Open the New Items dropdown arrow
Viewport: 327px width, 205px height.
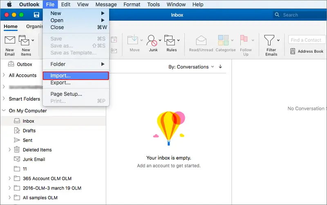coord(33,40)
